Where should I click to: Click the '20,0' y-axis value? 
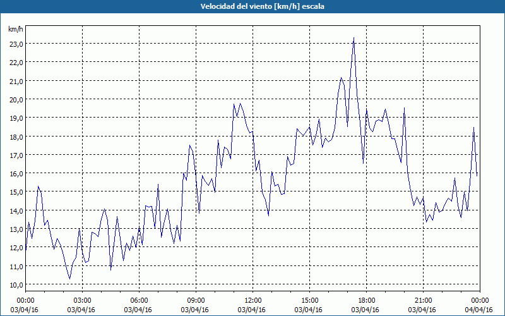[16, 100]
